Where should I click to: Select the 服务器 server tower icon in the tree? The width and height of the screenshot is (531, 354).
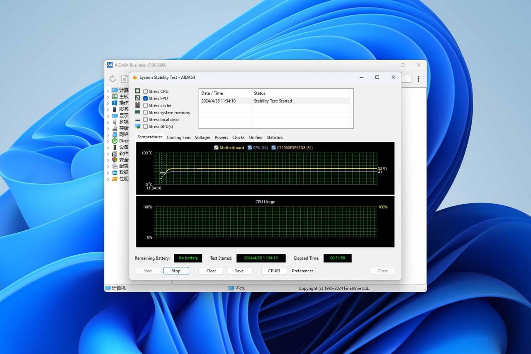coord(115,109)
